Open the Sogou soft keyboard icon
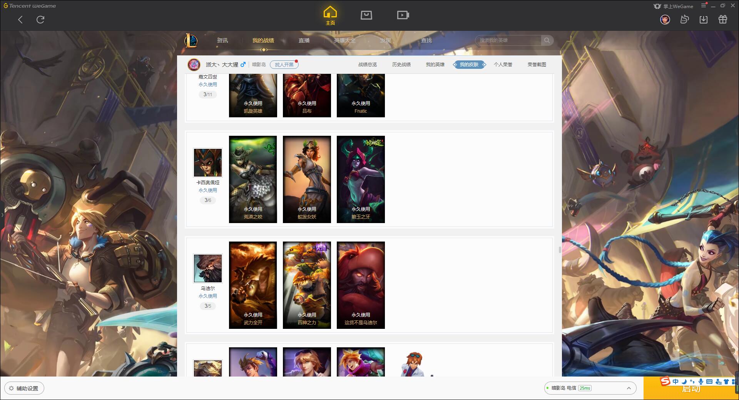The width and height of the screenshot is (739, 400). point(709,382)
